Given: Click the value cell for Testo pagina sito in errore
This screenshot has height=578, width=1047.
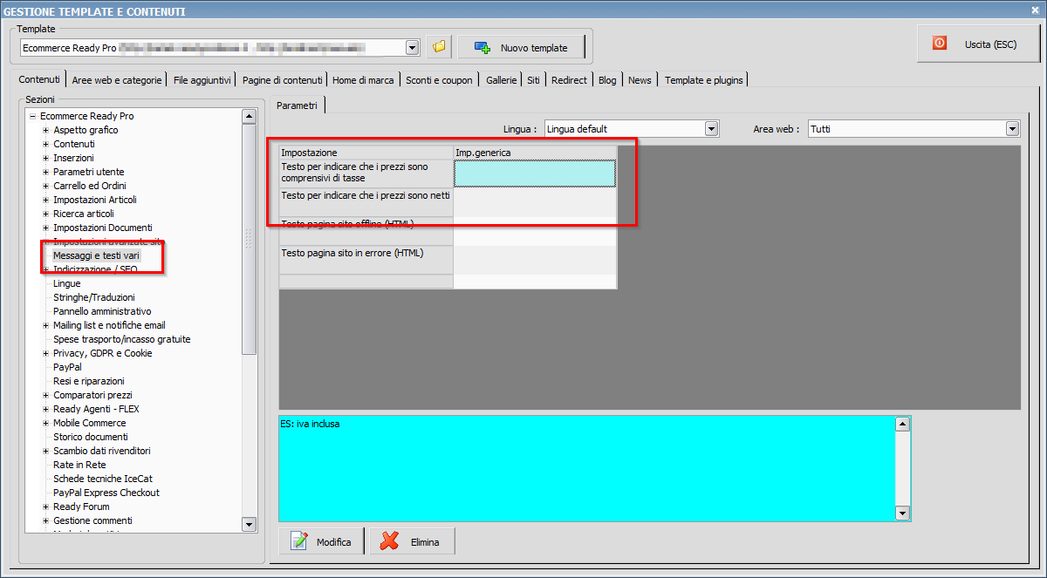Looking at the screenshot, I should click(x=535, y=260).
